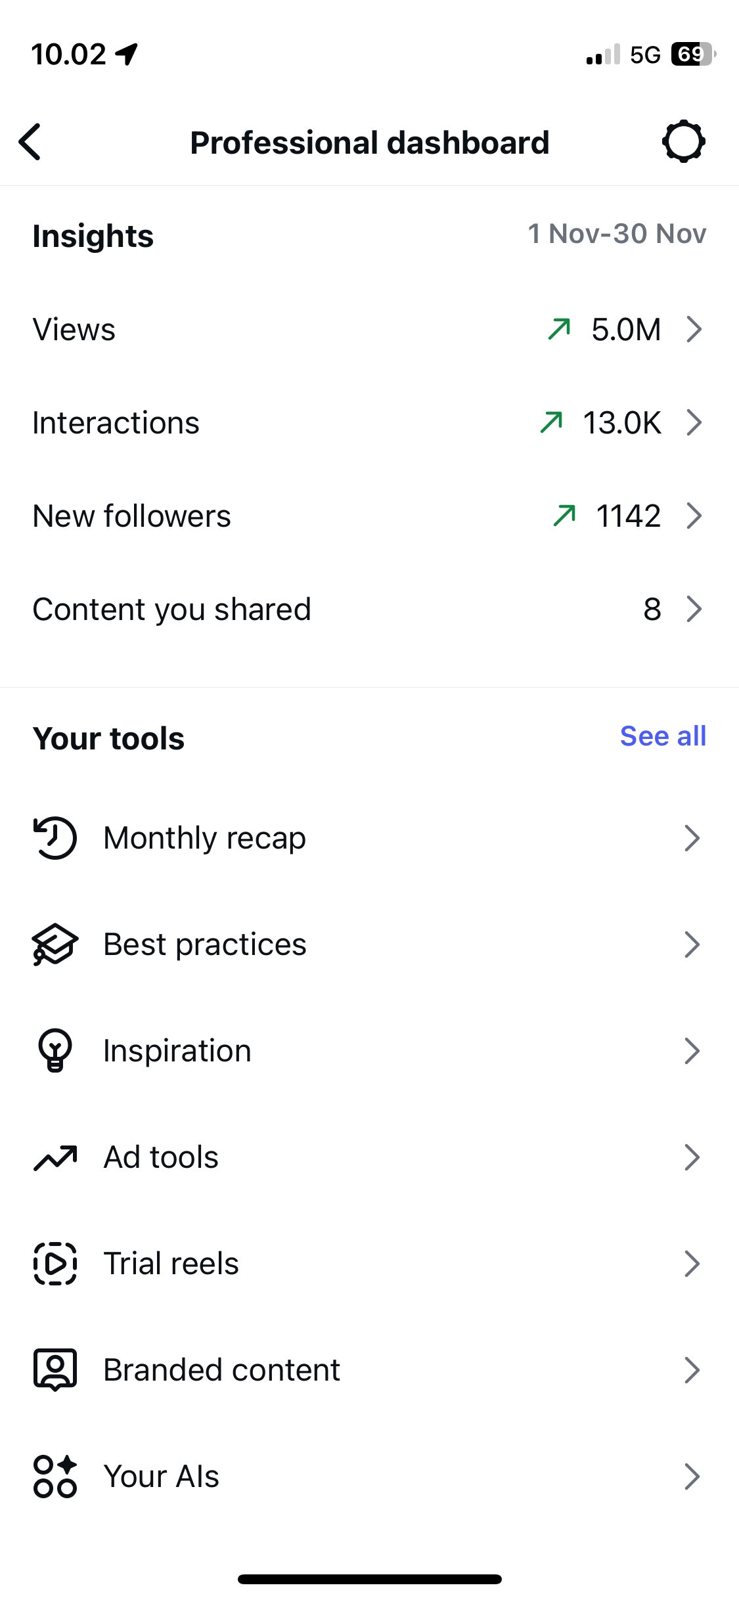Tap the iOS home indicator bar
This screenshot has width=739, height=1600.
(369, 1579)
